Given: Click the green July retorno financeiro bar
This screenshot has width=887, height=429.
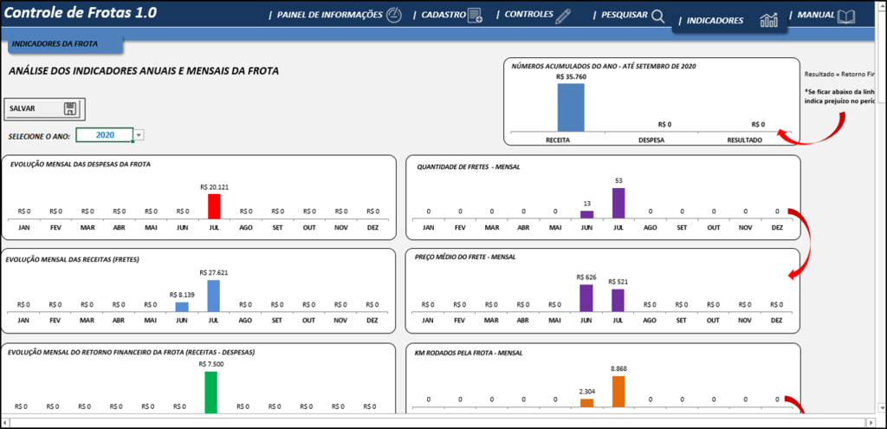Looking at the screenshot, I should tap(211, 393).
